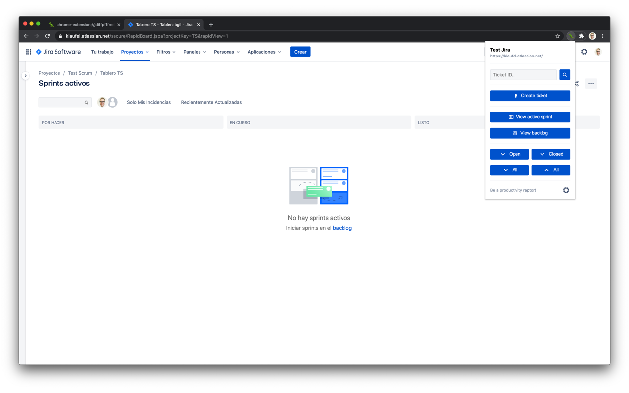Open the Chrome three-dot menu
This screenshot has width=629, height=393.
(x=603, y=36)
